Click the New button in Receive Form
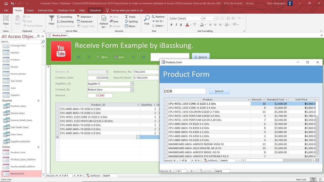The height and width of the screenshot is (182, 324). tap(102, 57)
